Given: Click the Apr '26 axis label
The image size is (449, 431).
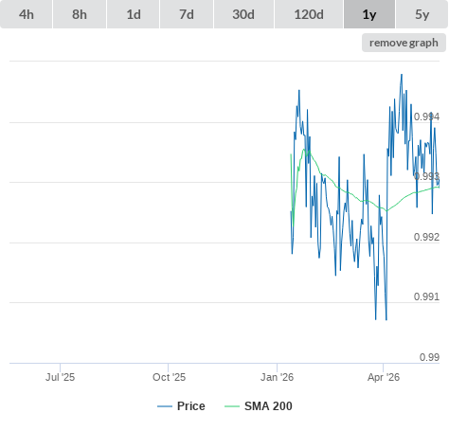Looking at the screenshot, I should (384, 377).
